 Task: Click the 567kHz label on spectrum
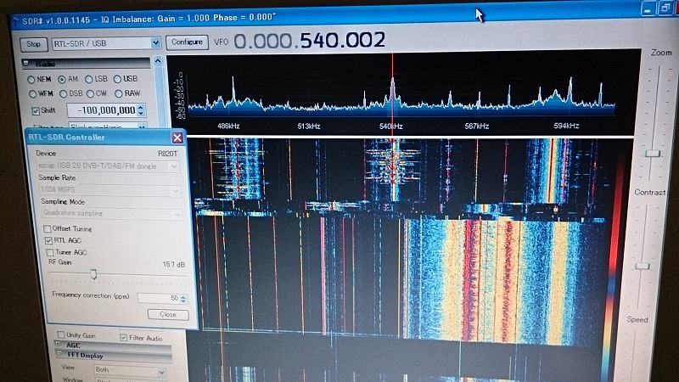477,126
